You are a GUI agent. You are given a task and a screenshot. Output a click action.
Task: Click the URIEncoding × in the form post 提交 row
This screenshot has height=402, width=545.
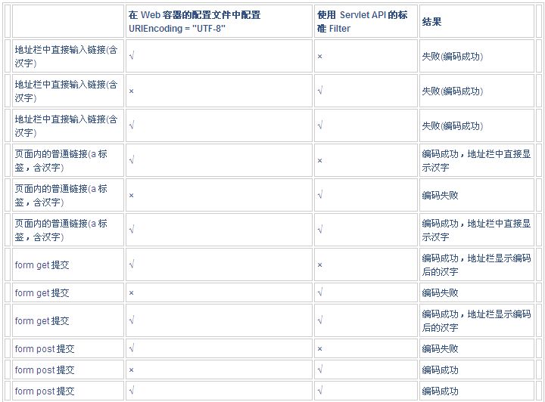[x=132, y=370]
